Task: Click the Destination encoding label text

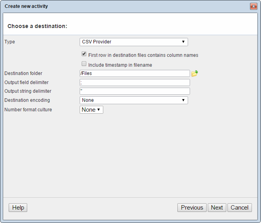Action: point(27,100)
